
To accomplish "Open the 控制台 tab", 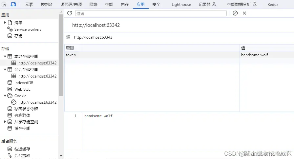I will point(47,5).
